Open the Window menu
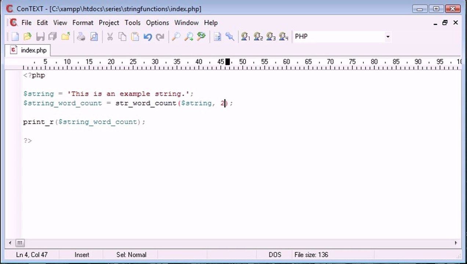 [187, 23]
